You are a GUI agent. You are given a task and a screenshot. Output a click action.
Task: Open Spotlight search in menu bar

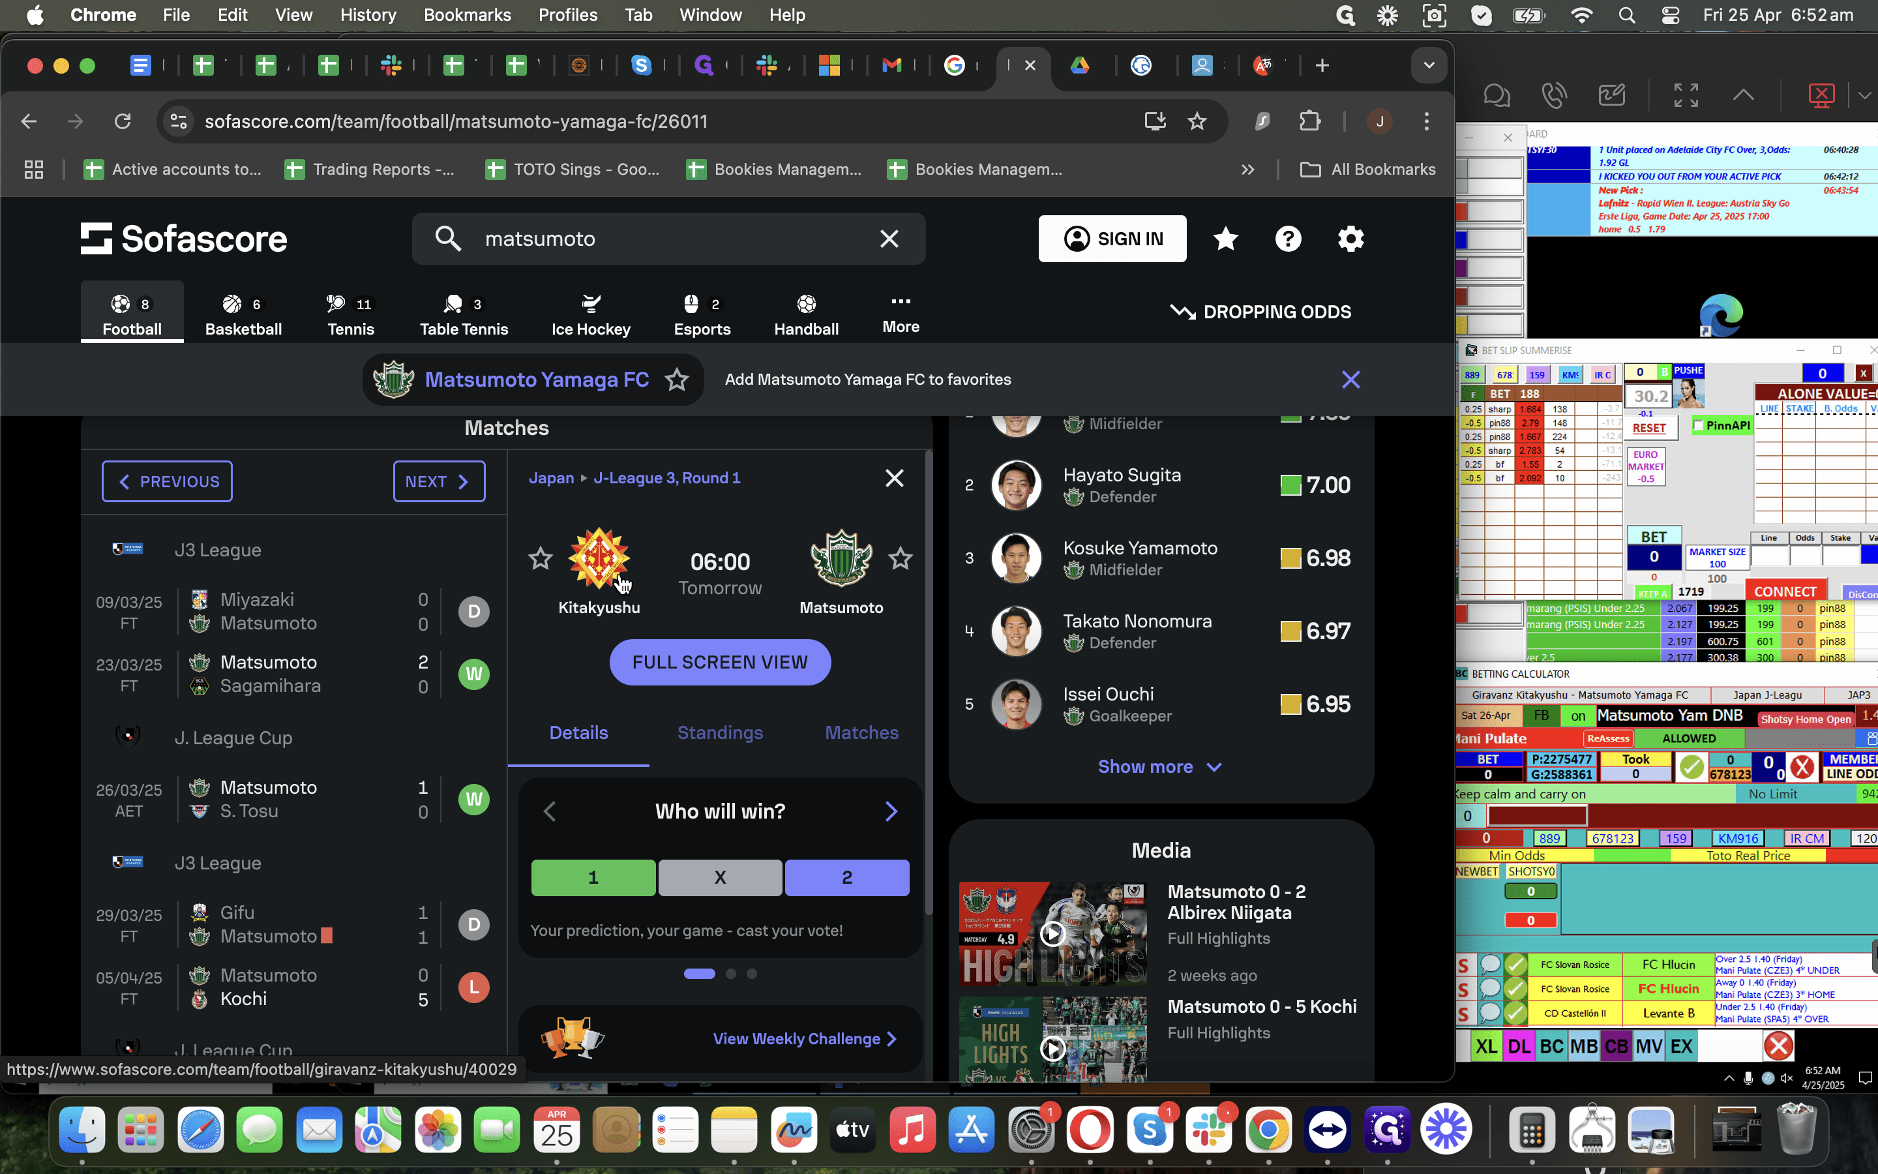pyautogui.click(x=1628, y=15)
